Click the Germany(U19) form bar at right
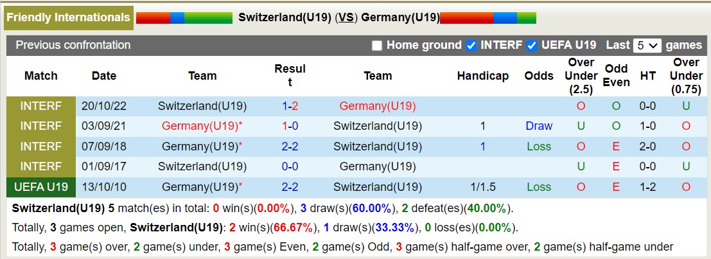Image resolution: width=711 pixels, height=259 pixels. (x=488, y=18)
